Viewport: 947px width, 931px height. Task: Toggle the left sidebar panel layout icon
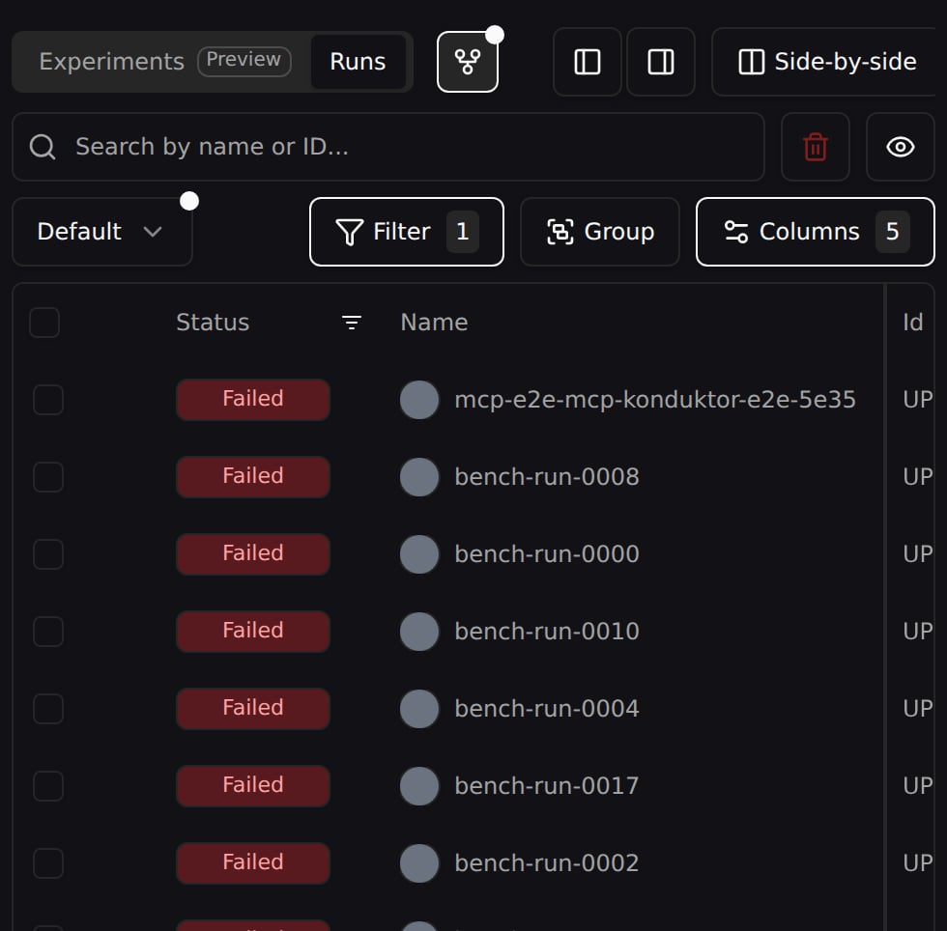pyautogui.click(x=588, y=62)
